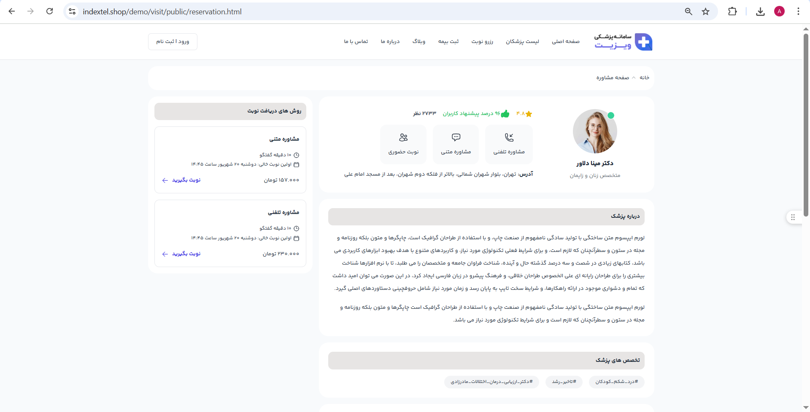Viewport: 810px width, 412px height.
Task: Click the floating grid dots handle
Action: pyautogui.click(x=793, y=217)
